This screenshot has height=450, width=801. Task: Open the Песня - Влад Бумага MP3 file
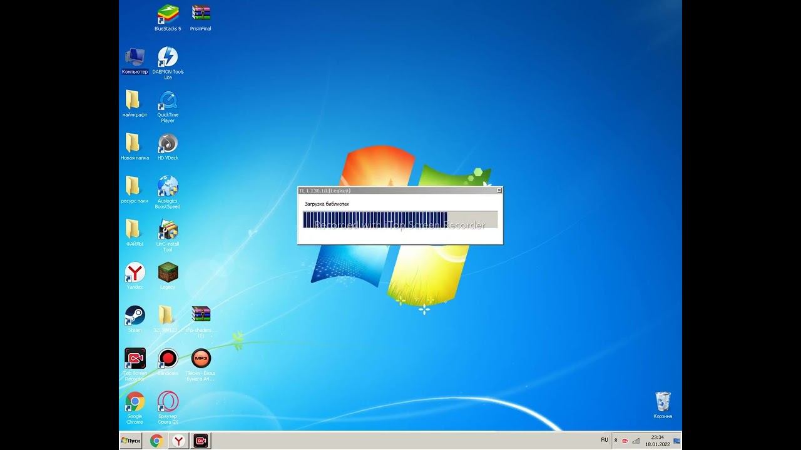click(x=201, y=364)
